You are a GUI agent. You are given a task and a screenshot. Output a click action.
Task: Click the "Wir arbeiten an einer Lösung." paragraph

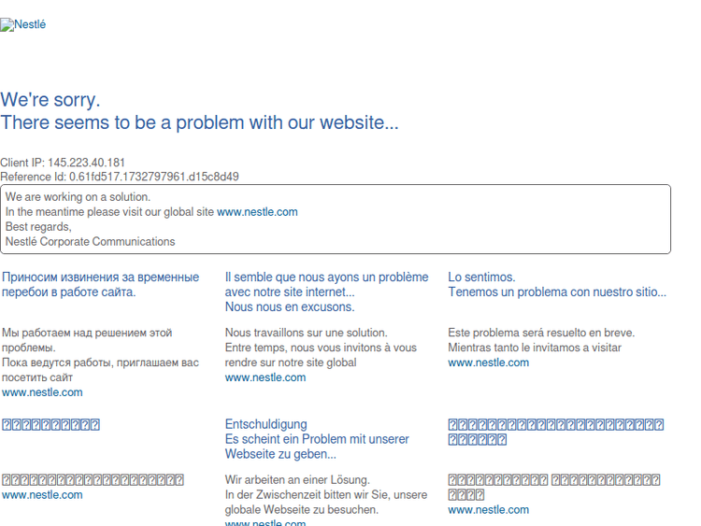pyautogui.click(x=297, y=480)
